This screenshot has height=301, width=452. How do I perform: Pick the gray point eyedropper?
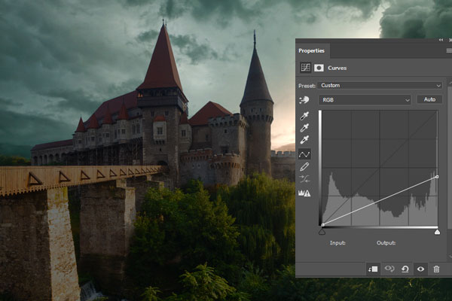coord(304,127)
